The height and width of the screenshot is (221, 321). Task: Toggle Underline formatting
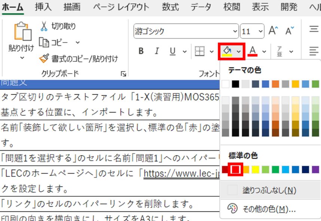coord(172,51)
